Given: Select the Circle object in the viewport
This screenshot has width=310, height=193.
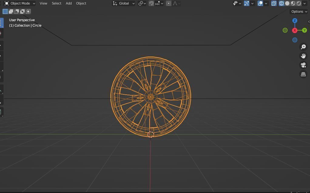Looking at the screenshot, I should pyautogui.click(x=151, y=97).
